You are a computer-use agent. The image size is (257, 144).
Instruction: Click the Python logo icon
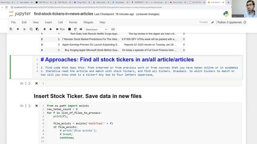click(226, 14)
